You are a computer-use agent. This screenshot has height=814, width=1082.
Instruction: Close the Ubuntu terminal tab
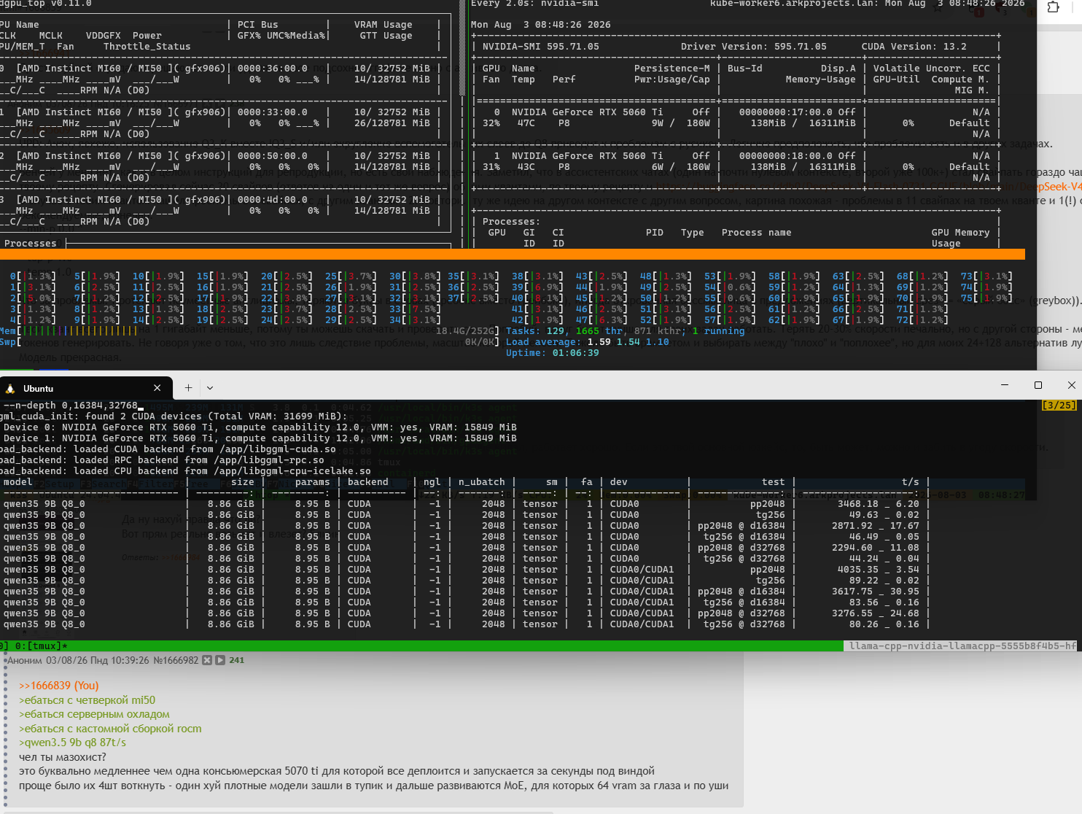coord(157,388)
